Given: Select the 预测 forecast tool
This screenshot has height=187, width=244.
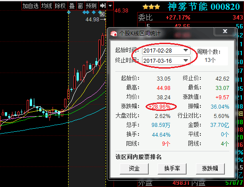Looking at the screenshot, I should coord(91,6).
